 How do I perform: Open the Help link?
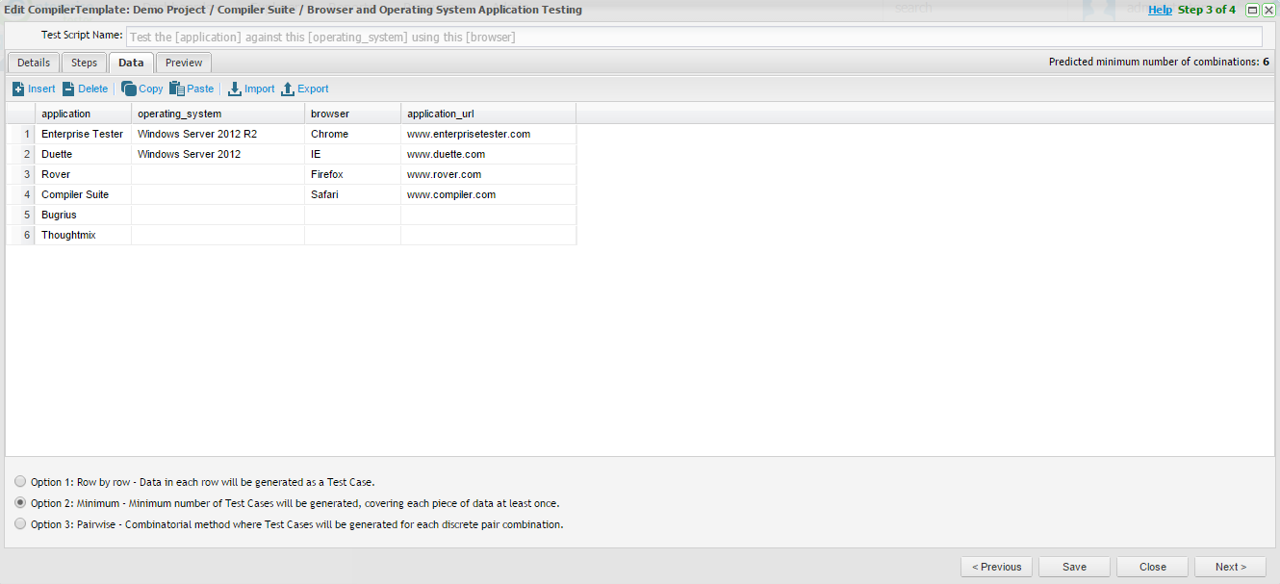click(1160, 10)
